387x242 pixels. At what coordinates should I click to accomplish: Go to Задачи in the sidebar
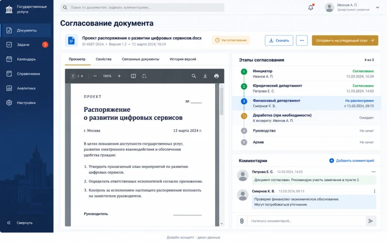click(x=26, y=45)
